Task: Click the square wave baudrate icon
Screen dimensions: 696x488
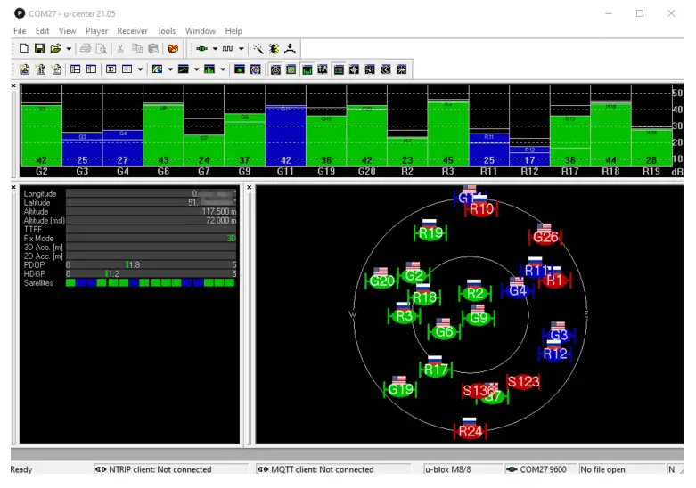Action: click(228, 48)
